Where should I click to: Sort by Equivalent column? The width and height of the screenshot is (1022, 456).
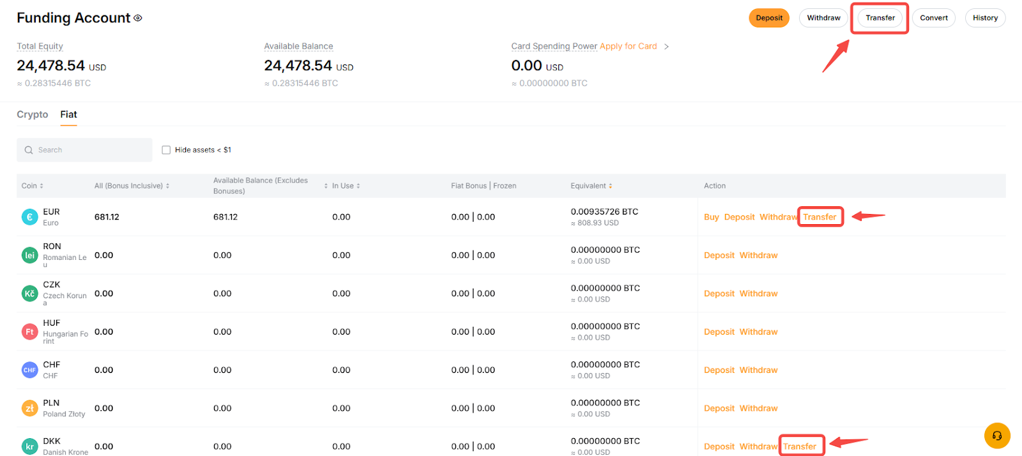[x=591, y=186]
